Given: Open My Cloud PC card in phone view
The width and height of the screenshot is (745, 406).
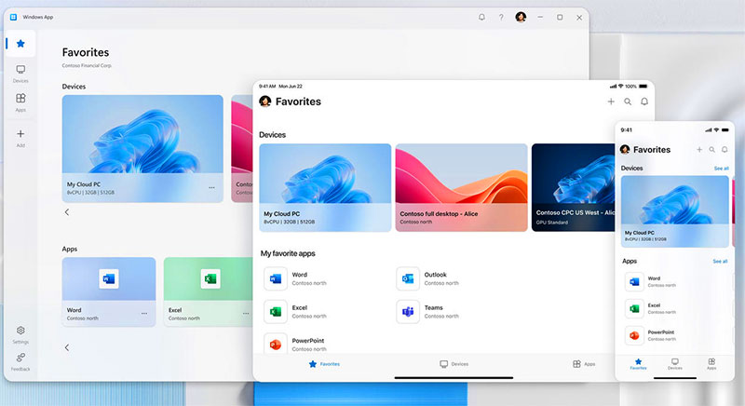Looking at the screenshot, I should [674, 211].
